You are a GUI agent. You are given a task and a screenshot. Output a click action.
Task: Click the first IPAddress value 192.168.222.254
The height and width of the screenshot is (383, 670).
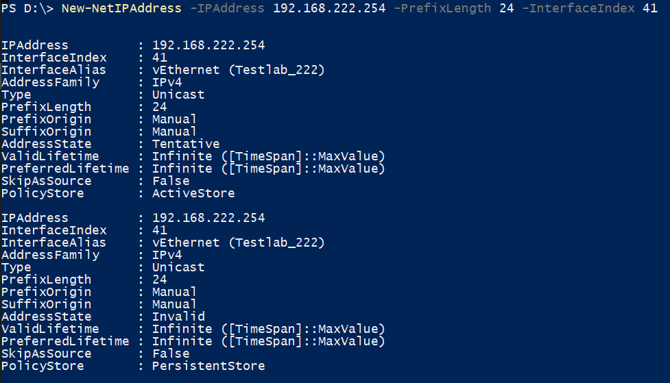pos(208,45)
